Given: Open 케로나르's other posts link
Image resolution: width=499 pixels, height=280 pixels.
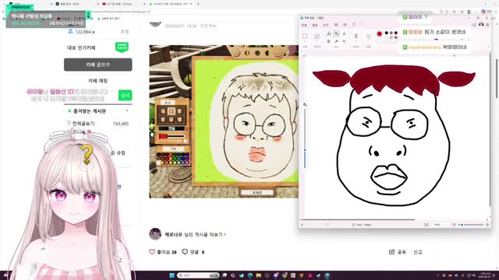Looking at the screenshot, I should pos(195,234).
